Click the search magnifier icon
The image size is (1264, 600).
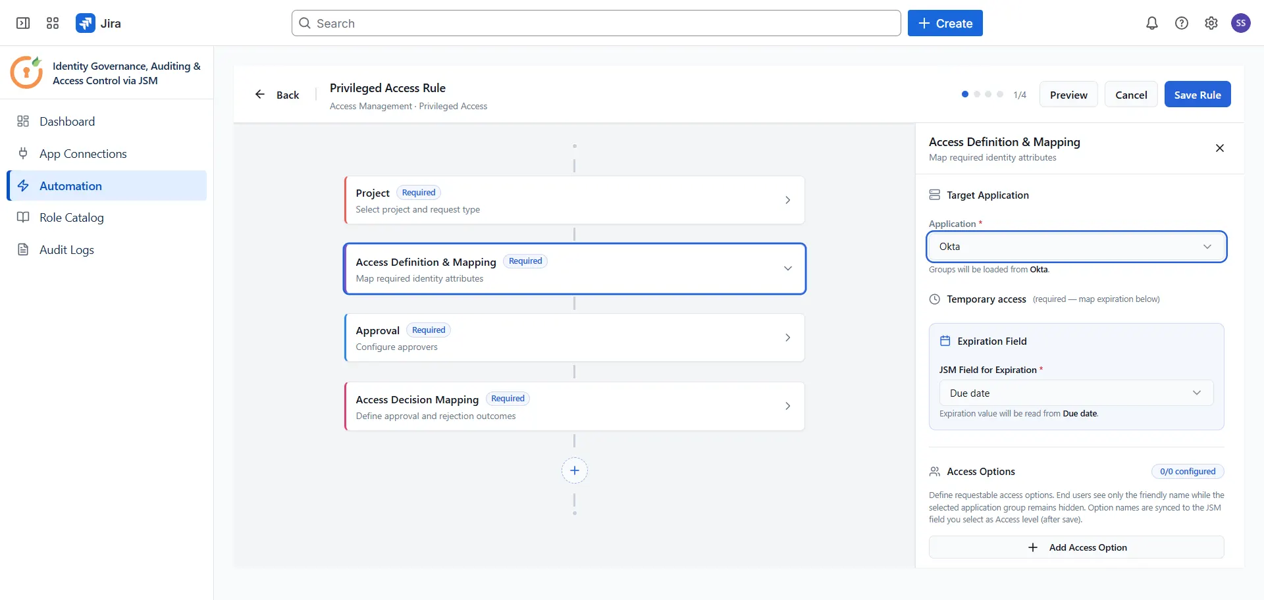point(305,23)
